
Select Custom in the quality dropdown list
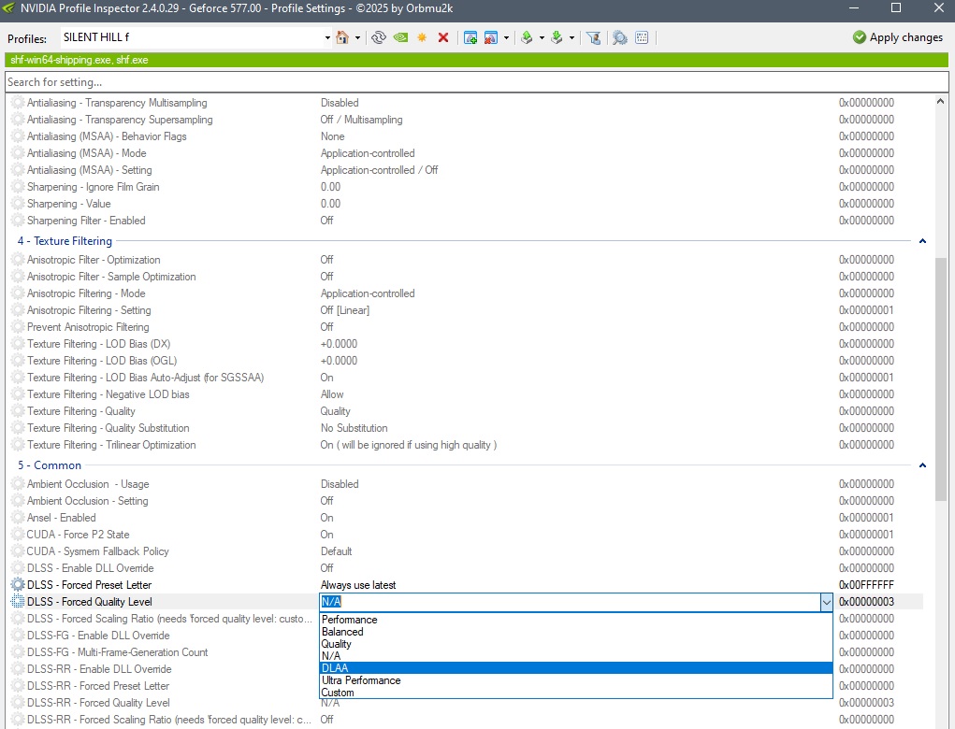(576, 693)
